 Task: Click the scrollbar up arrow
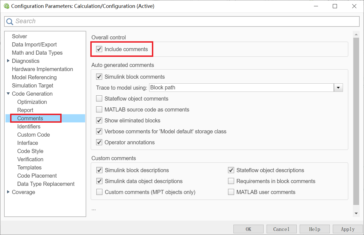(356, 34)
